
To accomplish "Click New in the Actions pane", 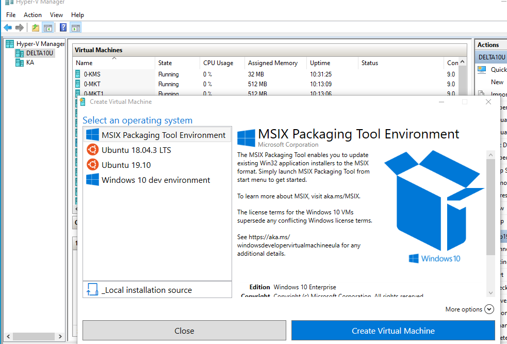I will click(497, 82).
